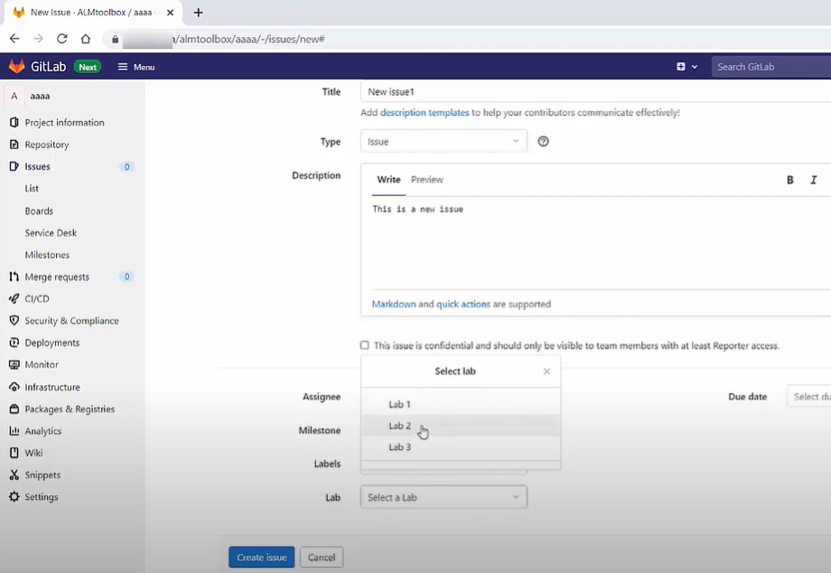This screenshot has height=573, width=831.
Task: Open Monitor via its sidebar icon
Action: pyautogui.click(x=13, y=364)
